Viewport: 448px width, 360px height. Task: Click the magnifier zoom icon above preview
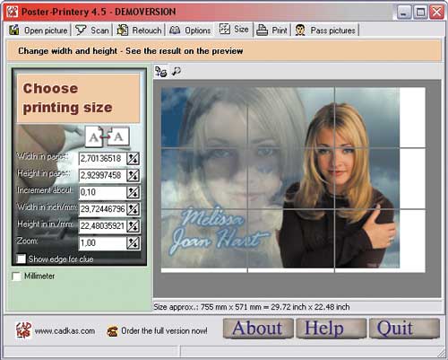coord(177,72)
